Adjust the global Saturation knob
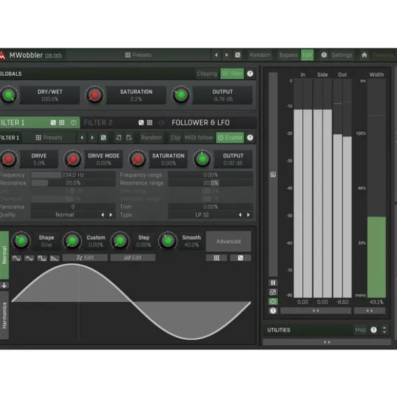397x397 pixels. [95, 95]
